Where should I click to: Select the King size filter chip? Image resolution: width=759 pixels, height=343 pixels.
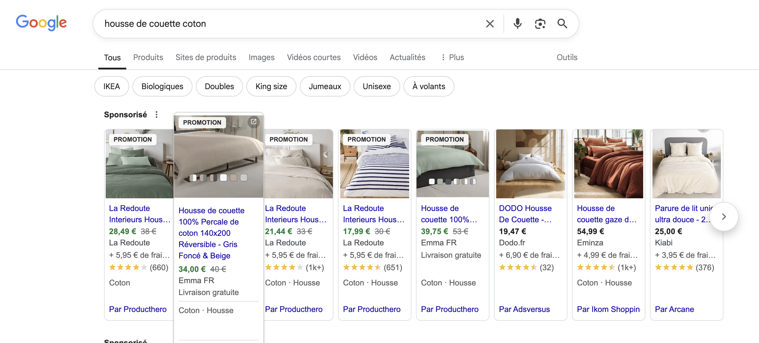(x=271, y=87)
